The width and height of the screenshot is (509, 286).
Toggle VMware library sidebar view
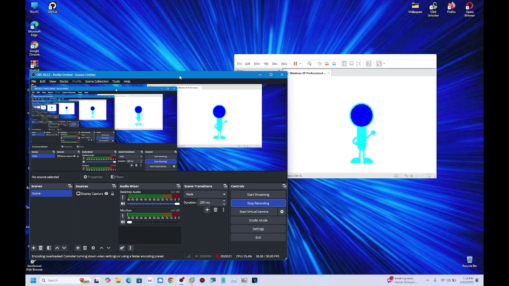click(x=344, y=64)
